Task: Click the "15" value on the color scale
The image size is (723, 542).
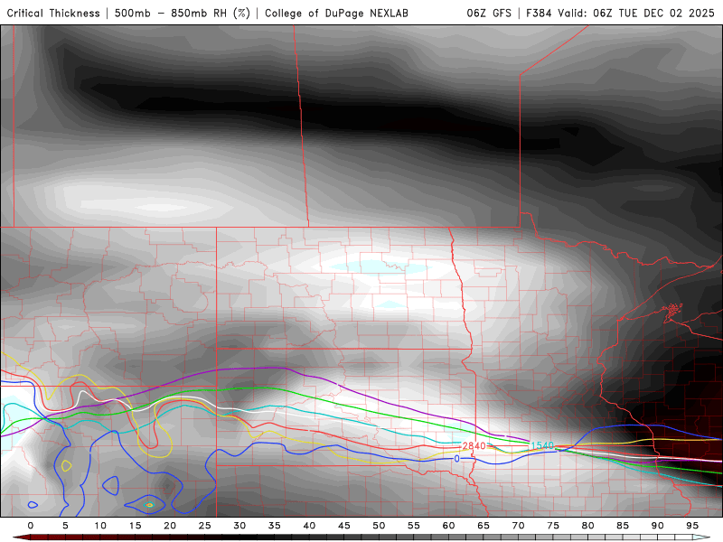Action: 135,526
